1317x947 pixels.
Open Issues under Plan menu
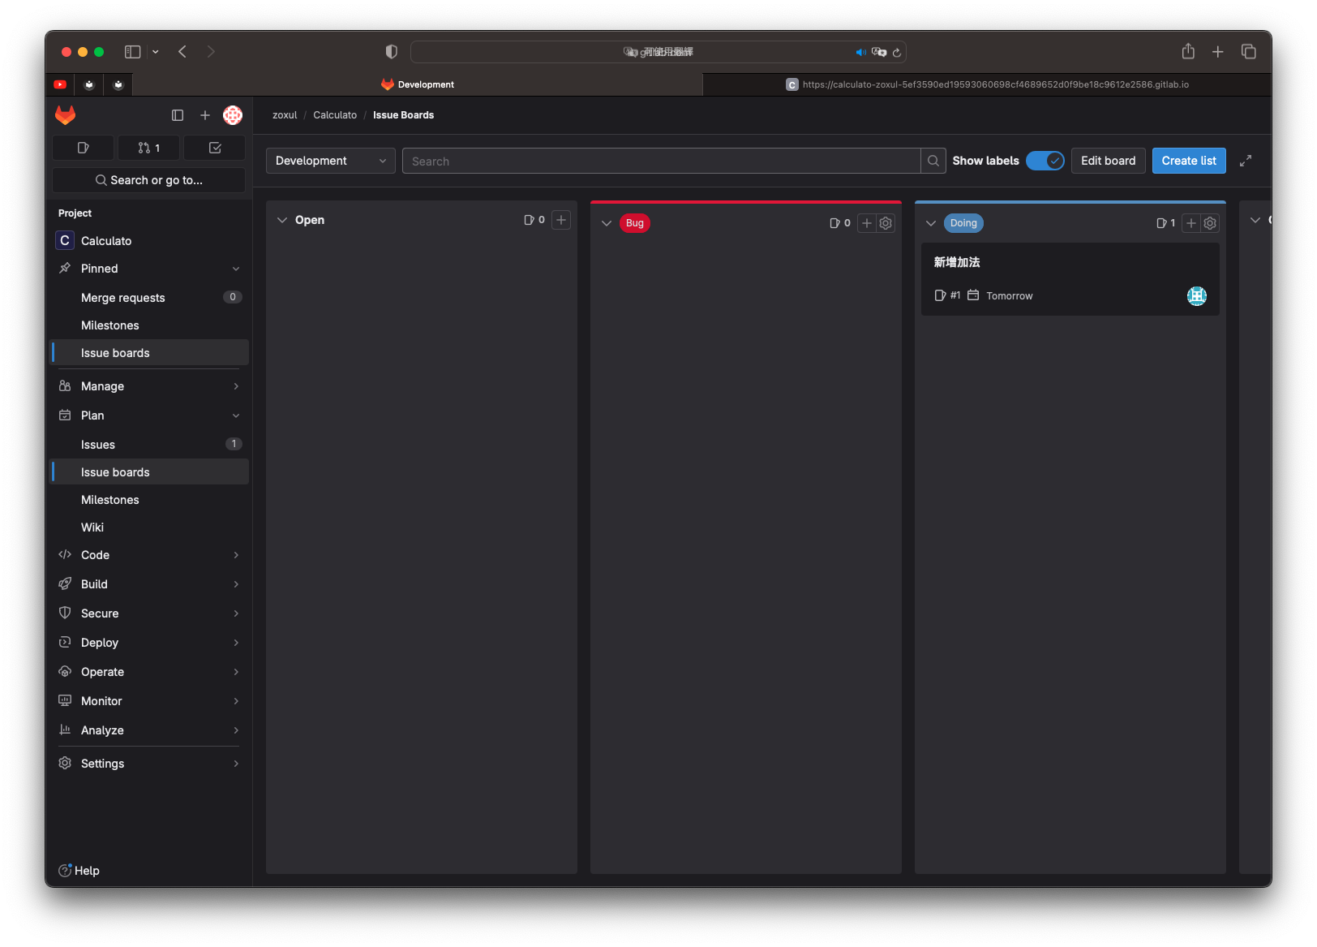point(98,445)
